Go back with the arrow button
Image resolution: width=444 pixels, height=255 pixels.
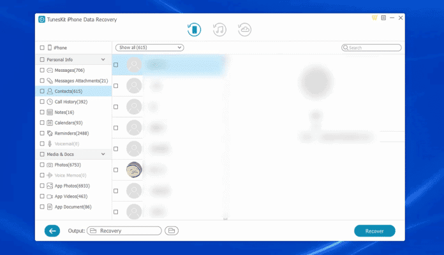coord(52,231)
